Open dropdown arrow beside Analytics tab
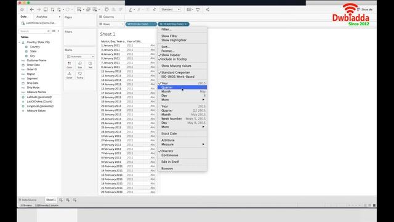Screen dimensions: 394x222 (60, 17)
